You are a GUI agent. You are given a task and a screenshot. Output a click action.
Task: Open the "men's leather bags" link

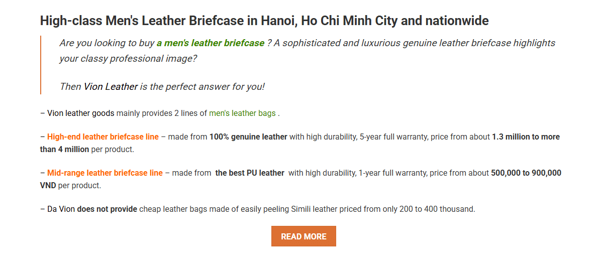pyautogui.click(x=242, y=113)
